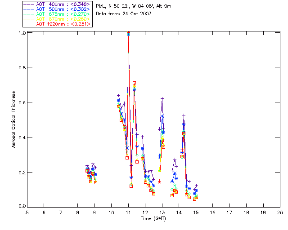Click the x-axis tick label 13
The width and height of the screenshot is (288, 230).
click(162, 212)
